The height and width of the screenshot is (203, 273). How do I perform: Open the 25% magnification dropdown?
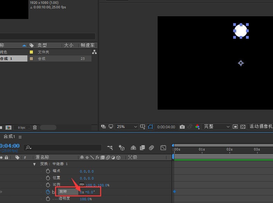(127, 127)
